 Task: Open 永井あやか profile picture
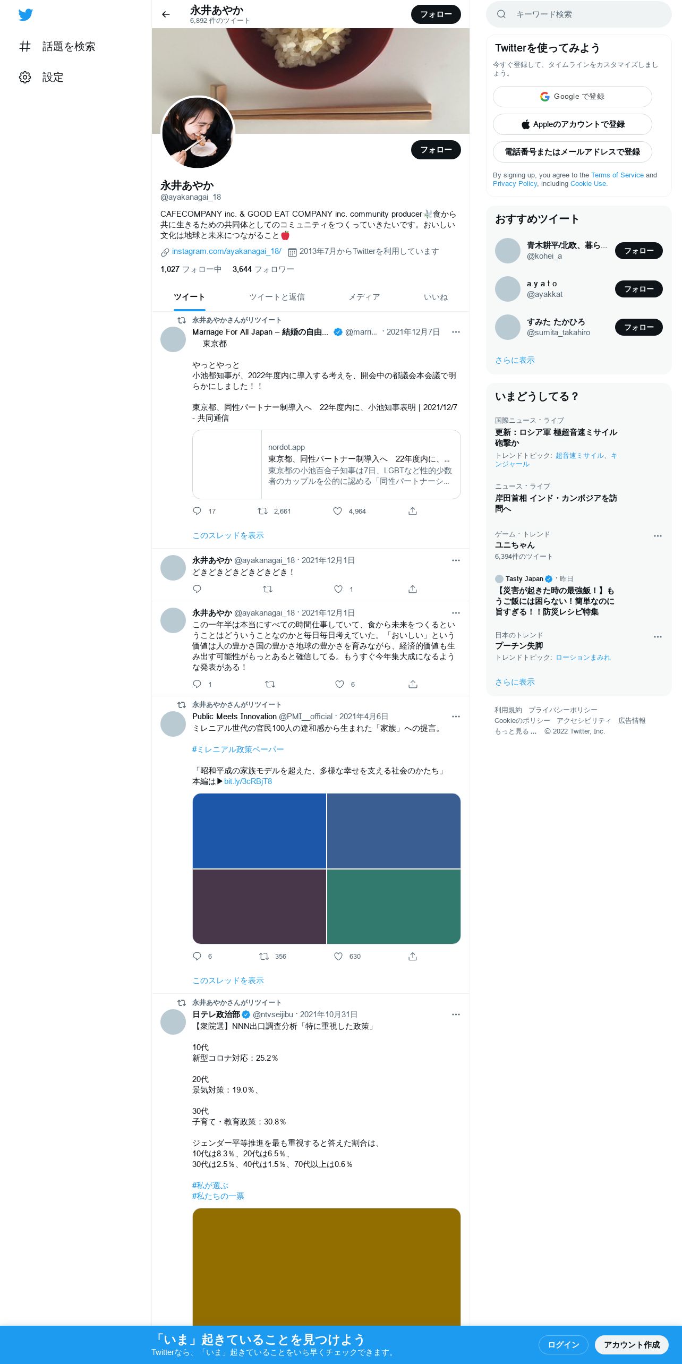pos(198,133)
